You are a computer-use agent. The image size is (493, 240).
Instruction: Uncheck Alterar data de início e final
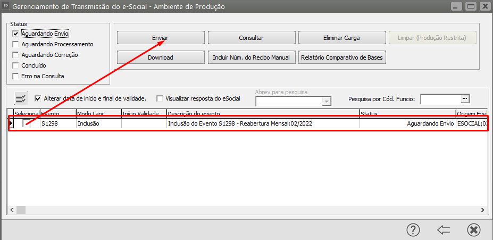pyautogui.click(x=38, y=98)
